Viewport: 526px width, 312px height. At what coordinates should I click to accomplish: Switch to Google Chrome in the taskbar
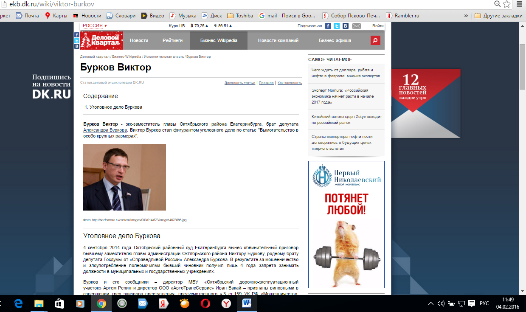point(101,303)
